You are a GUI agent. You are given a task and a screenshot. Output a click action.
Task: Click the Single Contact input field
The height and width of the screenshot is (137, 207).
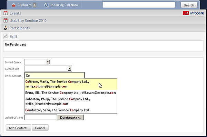pos(55,76)
